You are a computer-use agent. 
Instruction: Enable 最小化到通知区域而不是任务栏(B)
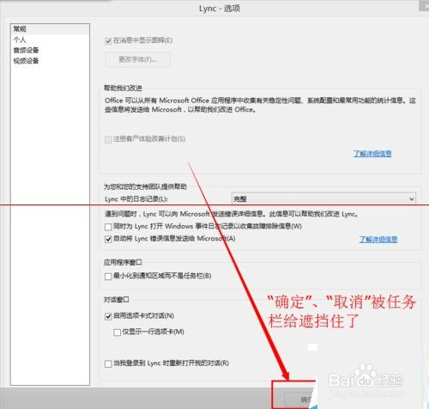108,277
